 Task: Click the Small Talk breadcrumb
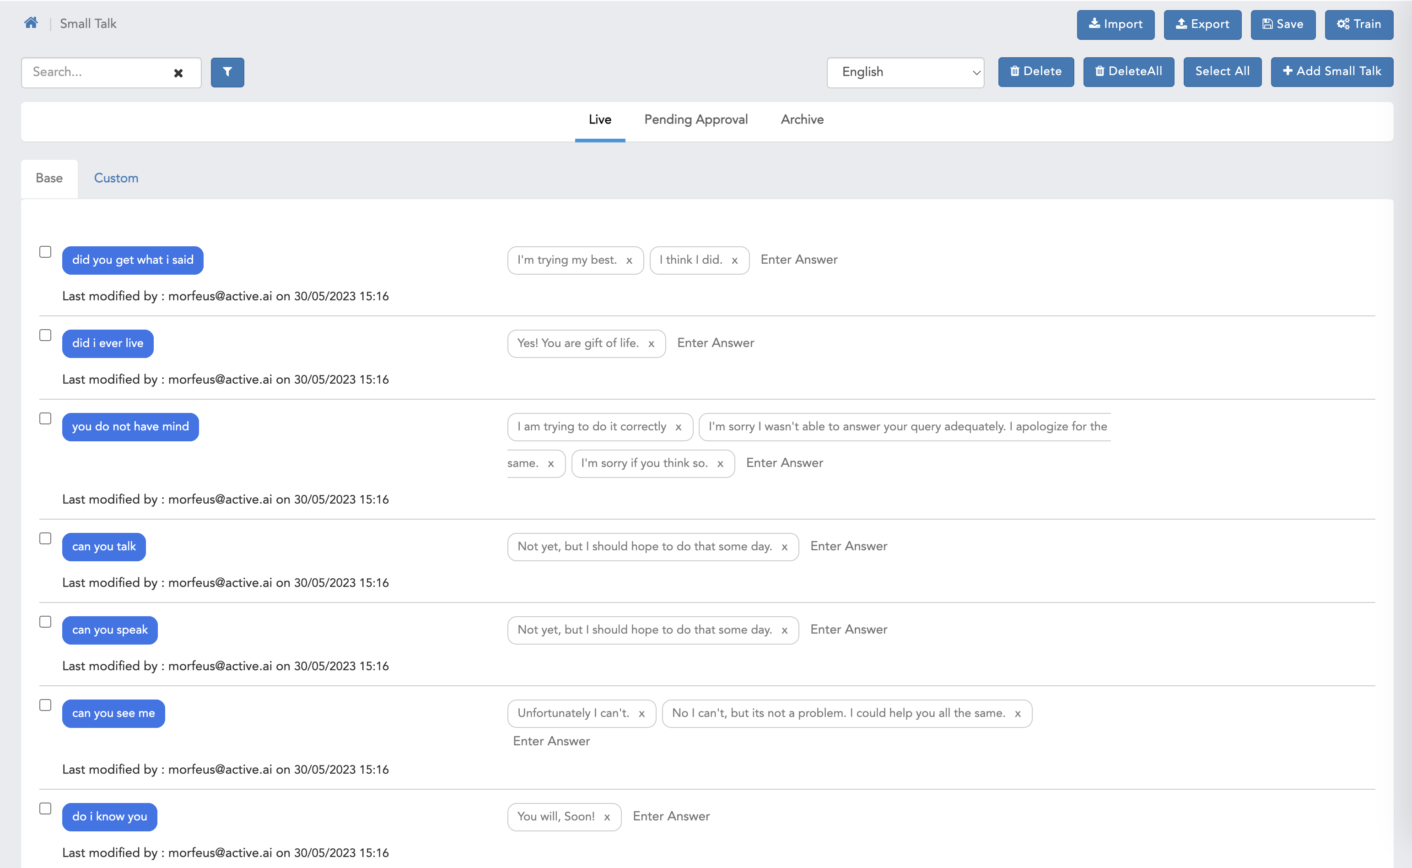(88, 23)
